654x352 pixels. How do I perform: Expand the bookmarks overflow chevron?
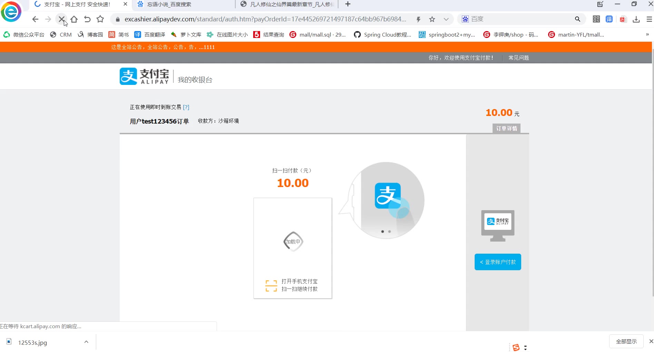tap(647, 34)
